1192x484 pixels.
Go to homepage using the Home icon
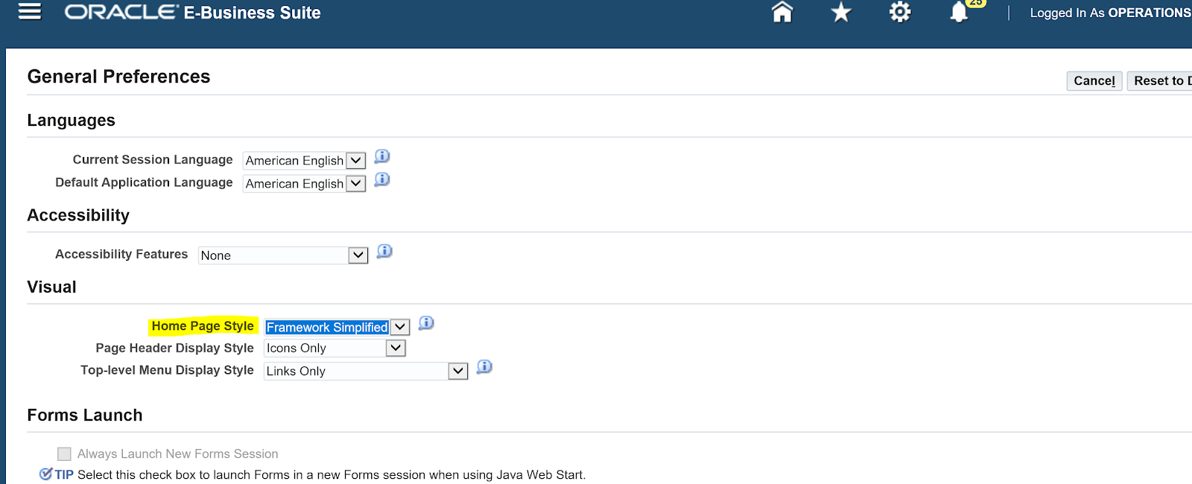781,12
